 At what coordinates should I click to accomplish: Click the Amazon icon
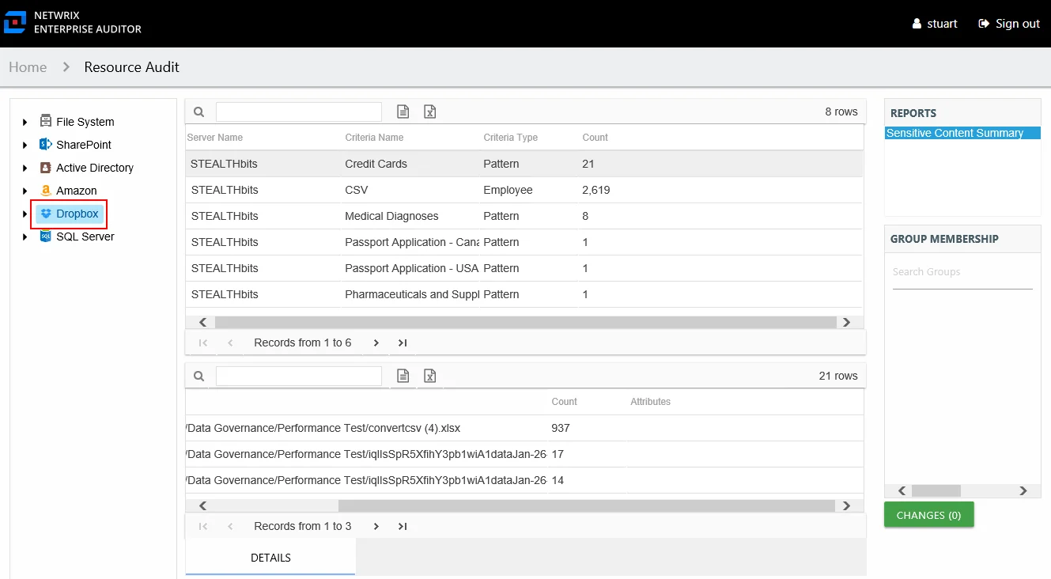[x=46, y=191]
